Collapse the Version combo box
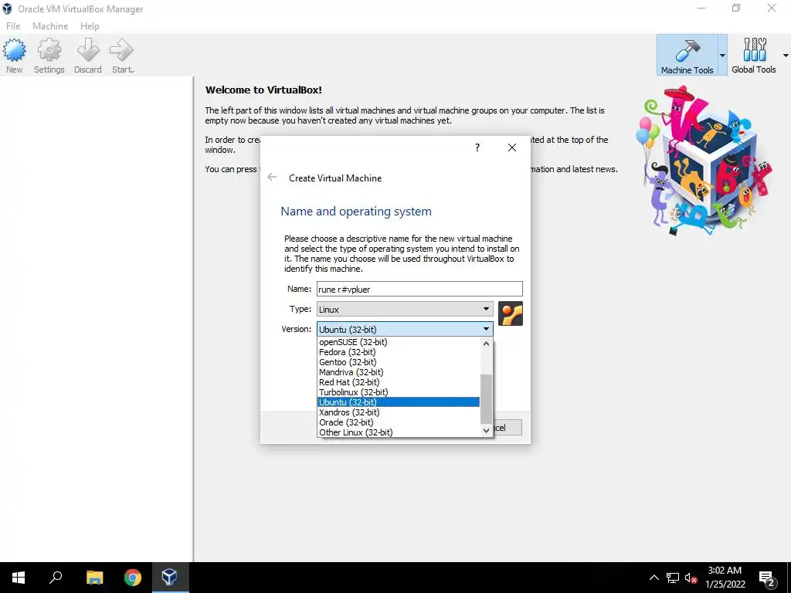The height and width of the screenshot is (593, 791). click(x=405, y=329)
